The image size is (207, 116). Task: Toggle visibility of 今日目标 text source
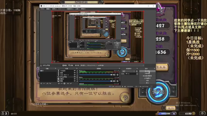point(75,71)
